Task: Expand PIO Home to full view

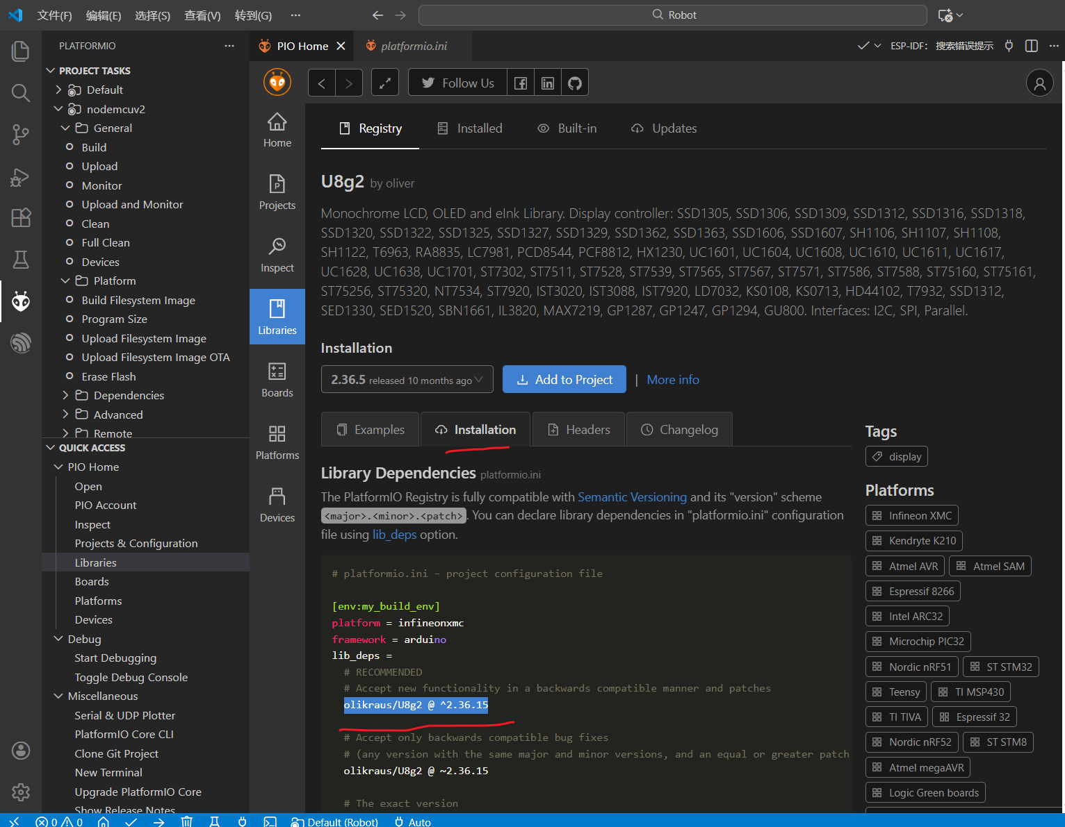Action: [x=385, y=83]
